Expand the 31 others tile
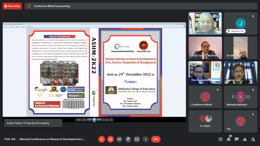 coord(205,121)
